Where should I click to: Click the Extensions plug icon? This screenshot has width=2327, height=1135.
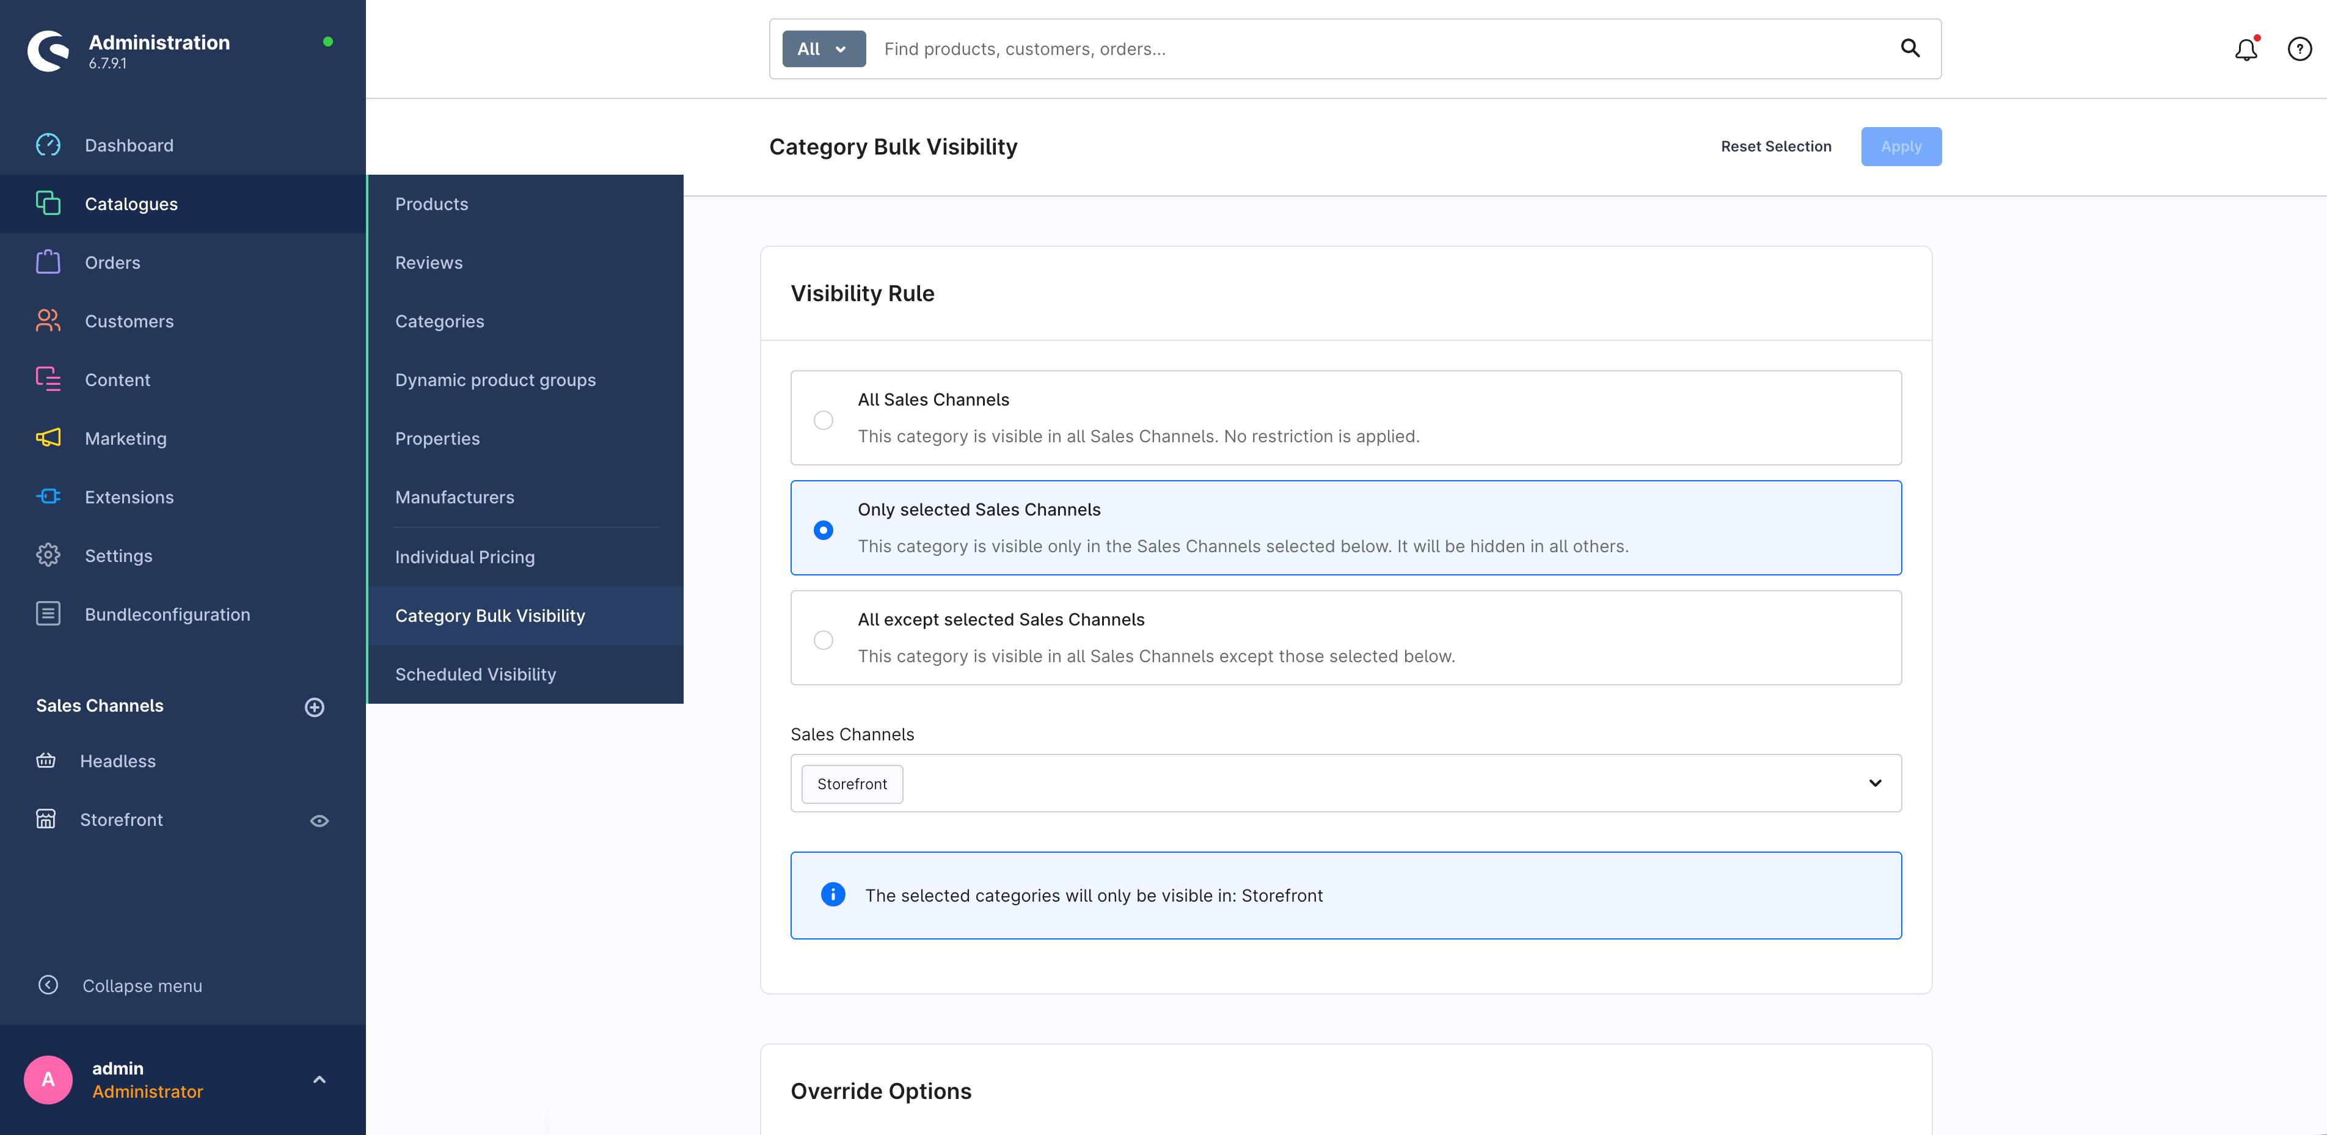point(48,497)
